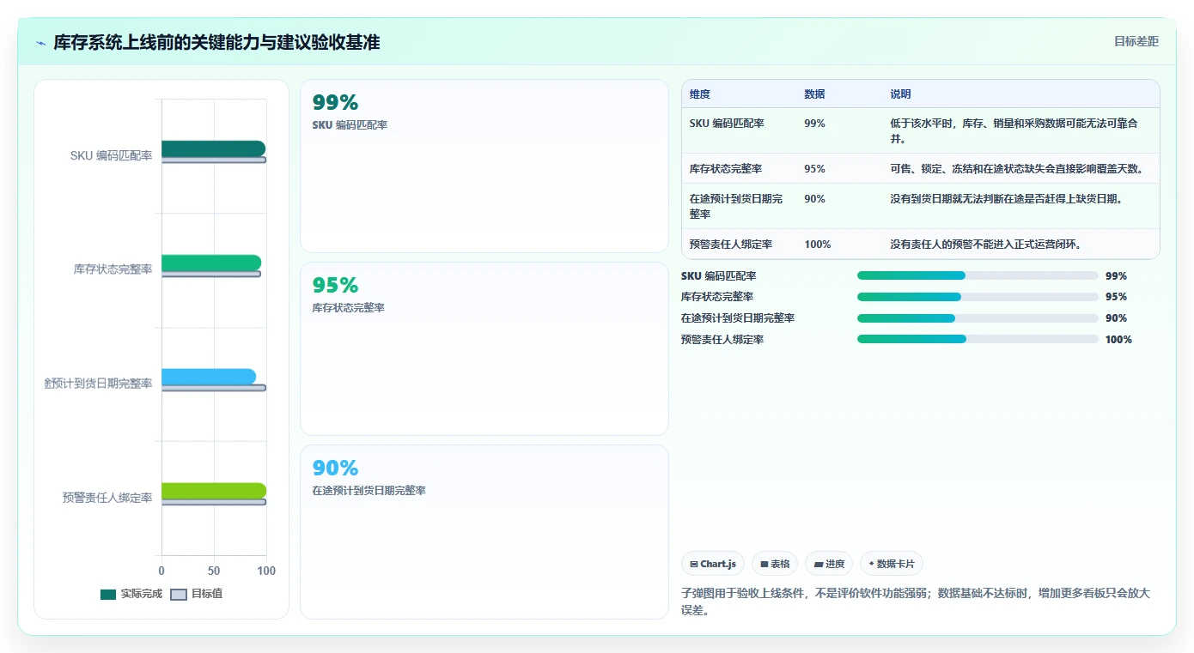
Task: Click the 目标差距 label in the header
Action: 1136,41
